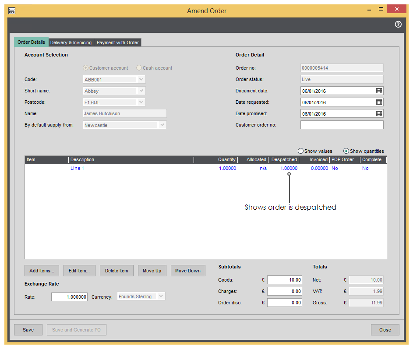Click the window icon in title bar
The height and width of the screenshot is (349, 413).
pyautogui.click(x=12, y=11)
